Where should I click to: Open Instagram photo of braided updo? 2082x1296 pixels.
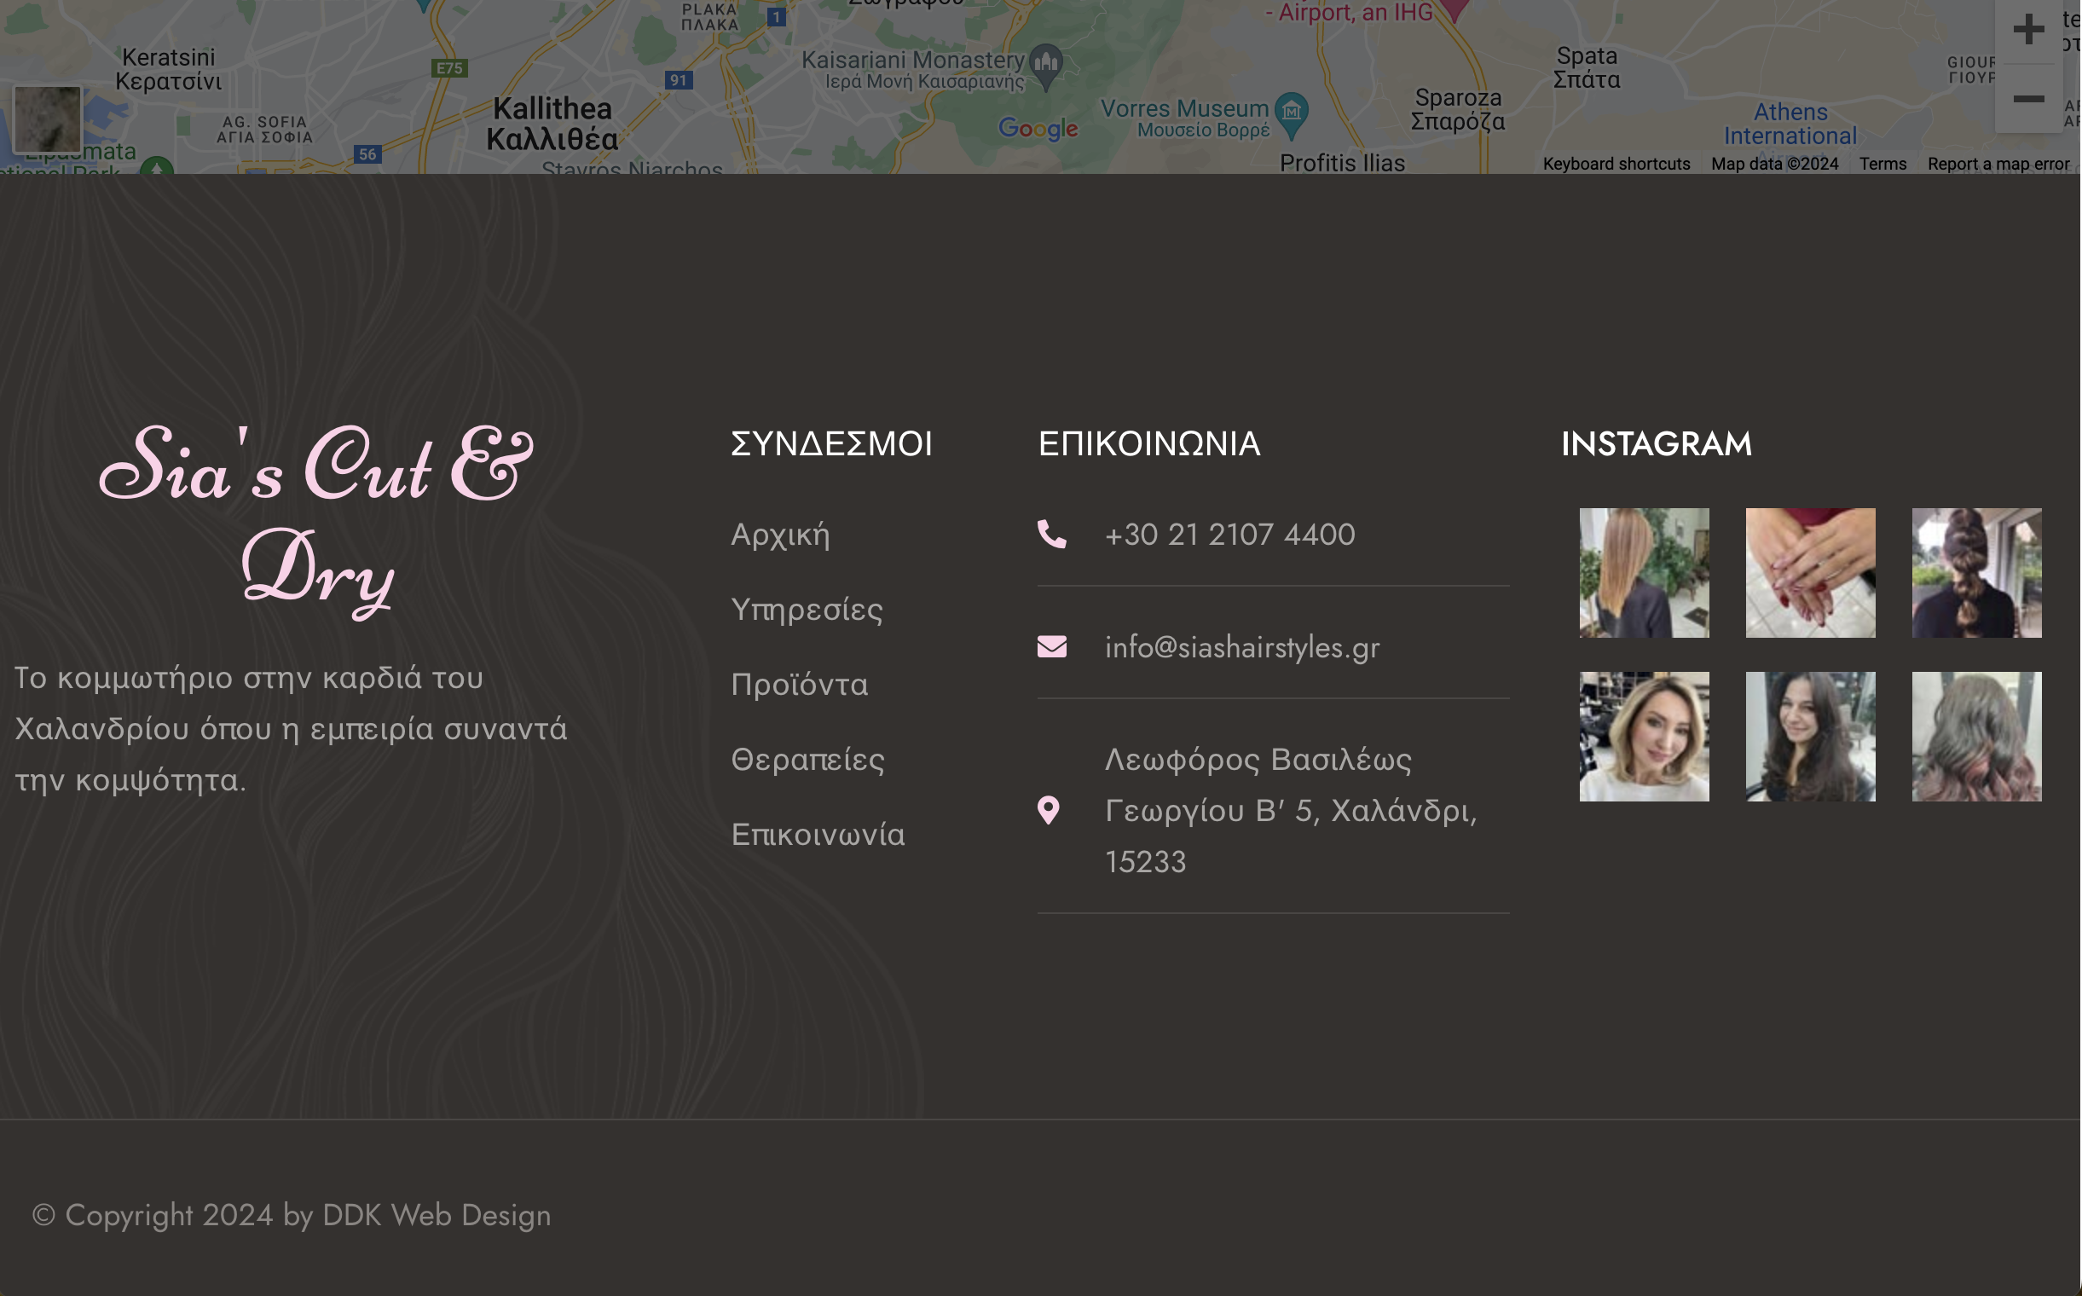[1976, 573]
